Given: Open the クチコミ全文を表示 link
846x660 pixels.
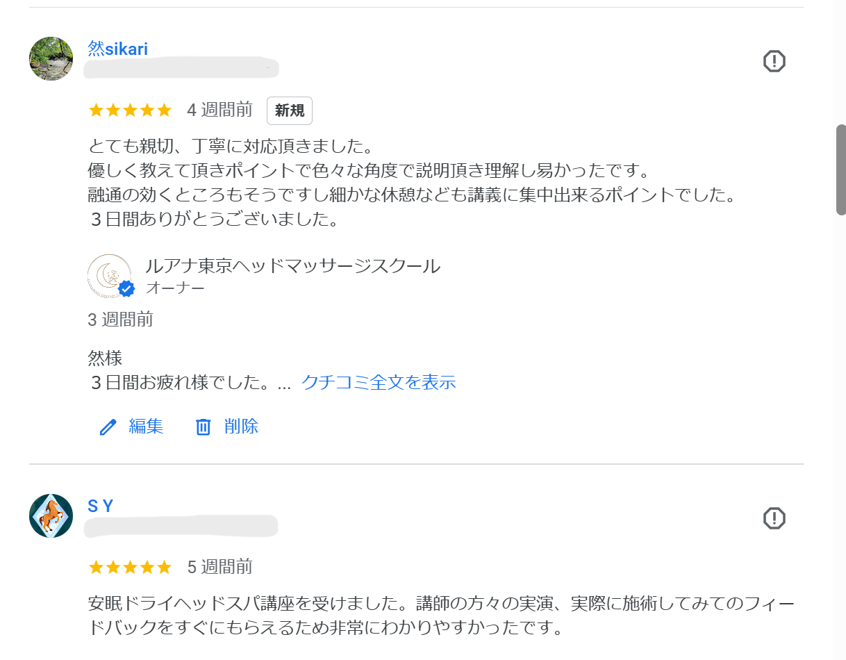Looking at the screenshot, I should point(379,382).
